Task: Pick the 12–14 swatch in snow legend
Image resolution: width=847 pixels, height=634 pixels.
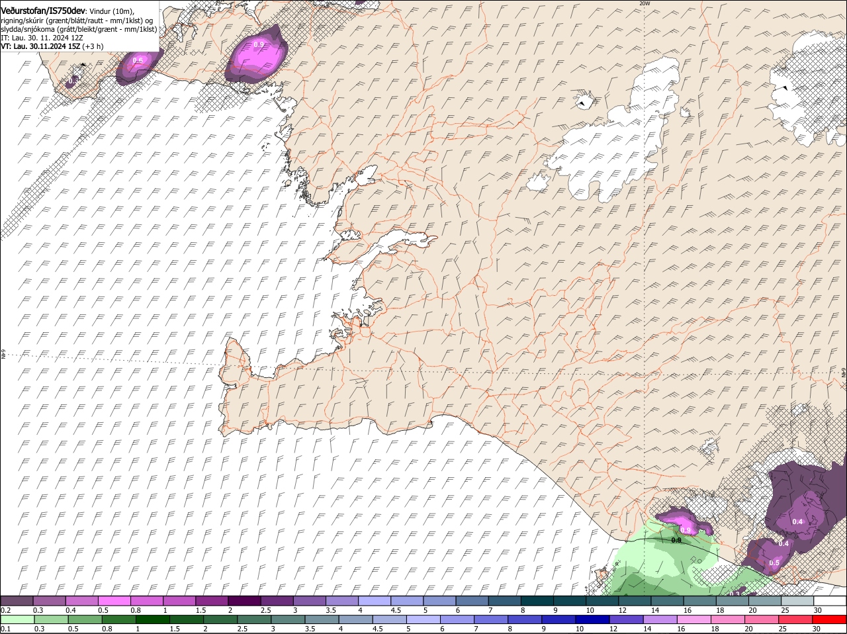Action: point(635,601)
